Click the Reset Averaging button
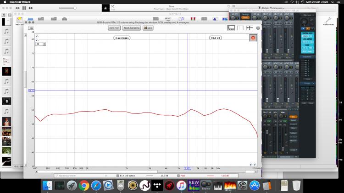Screen dimensions: 344x193 132,28
